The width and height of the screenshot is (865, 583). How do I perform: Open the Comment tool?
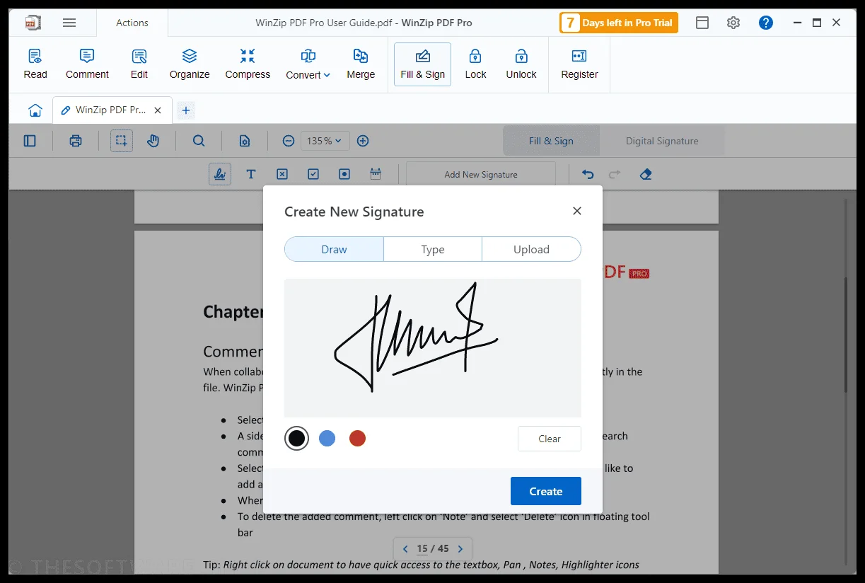[x=87, y=64]
